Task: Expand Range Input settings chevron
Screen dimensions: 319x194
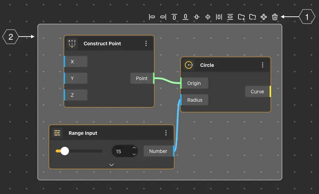Action: pos(111,165)
